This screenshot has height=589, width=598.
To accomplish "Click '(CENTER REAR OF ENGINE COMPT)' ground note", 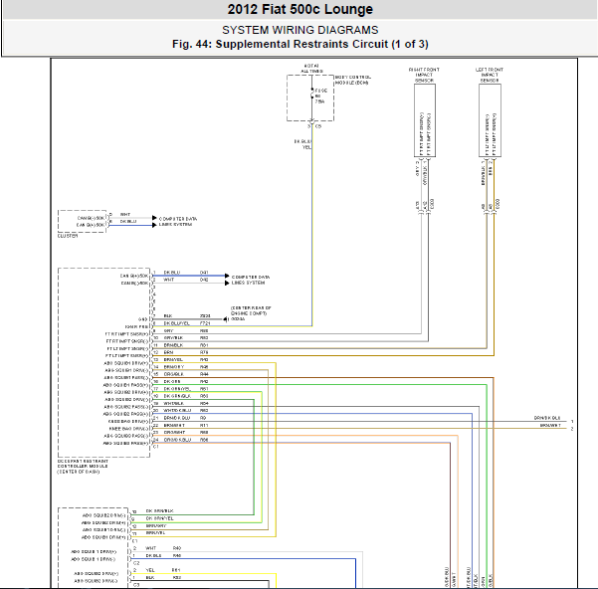I will tap(251, 310).
